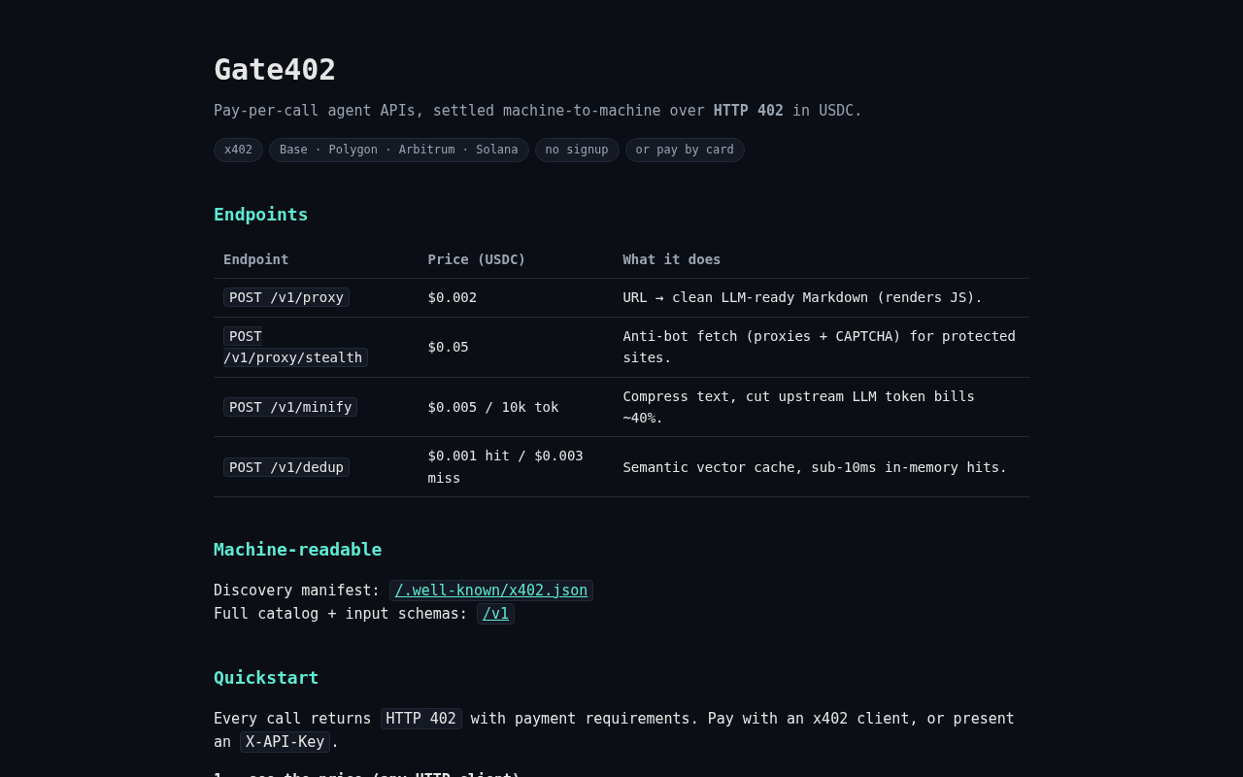Image resolution: width=1243 pixels, height=777 pixels.
Task: Click the What it does column header
Action: click(x=672, y=259)
